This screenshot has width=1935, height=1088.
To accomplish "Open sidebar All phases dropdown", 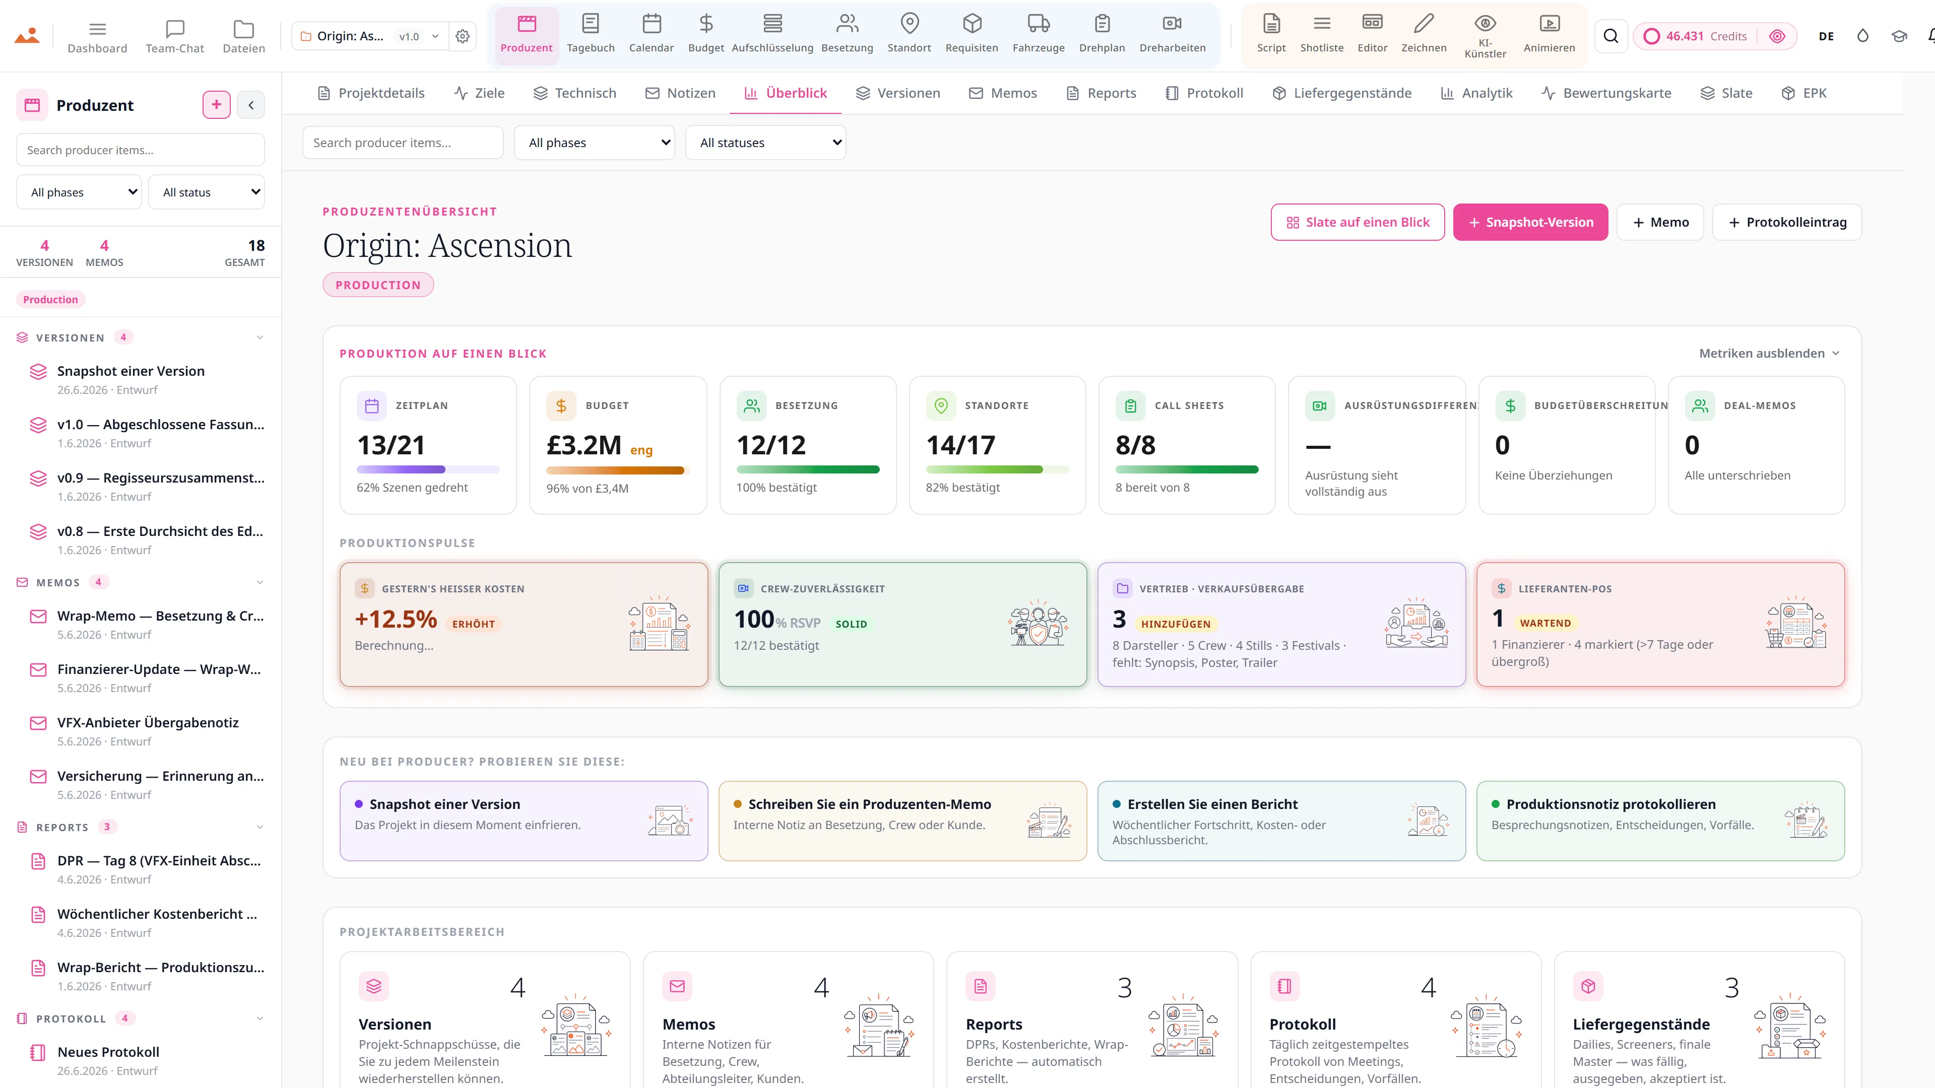I will click(79, 192).
